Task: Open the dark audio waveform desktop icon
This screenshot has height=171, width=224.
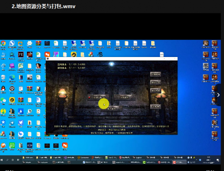Action: pos(29,146)
